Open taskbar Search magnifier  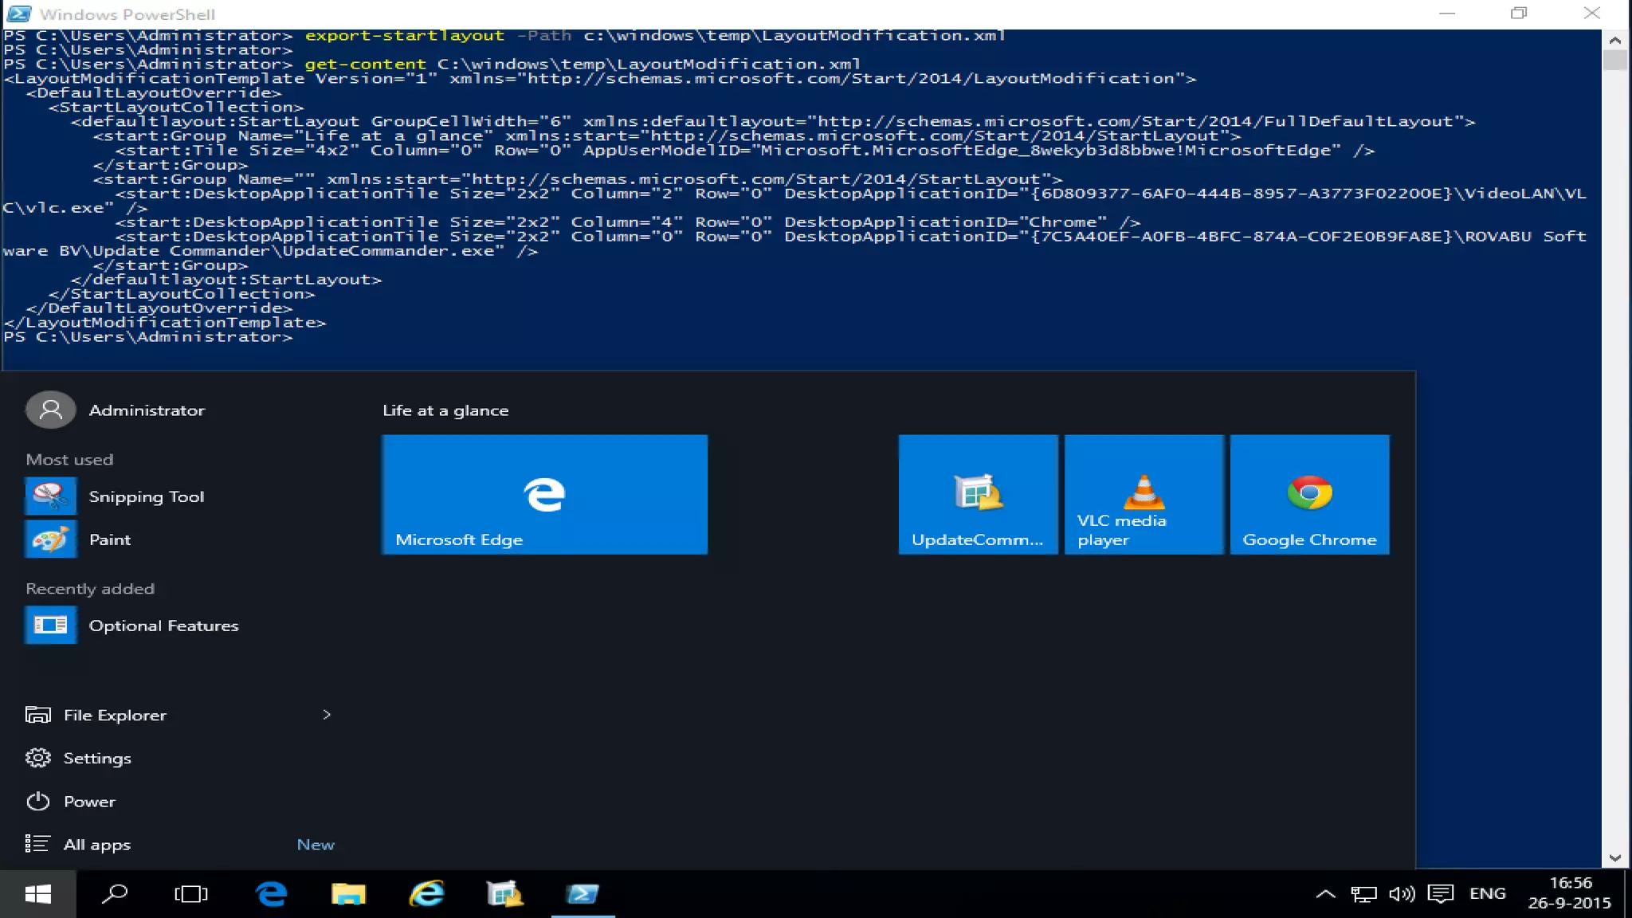pyautogui.click(x=115, y=894)
